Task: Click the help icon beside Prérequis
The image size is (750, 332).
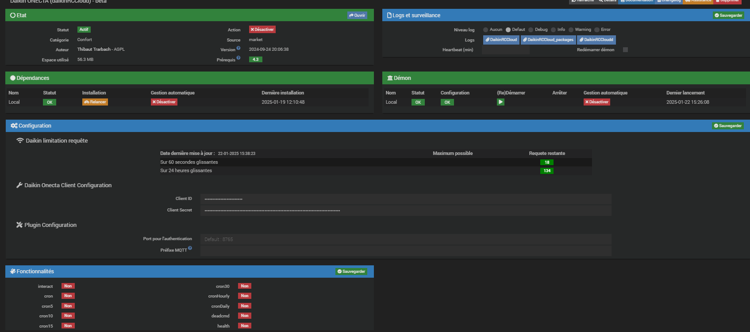Action: click(238, 58)
